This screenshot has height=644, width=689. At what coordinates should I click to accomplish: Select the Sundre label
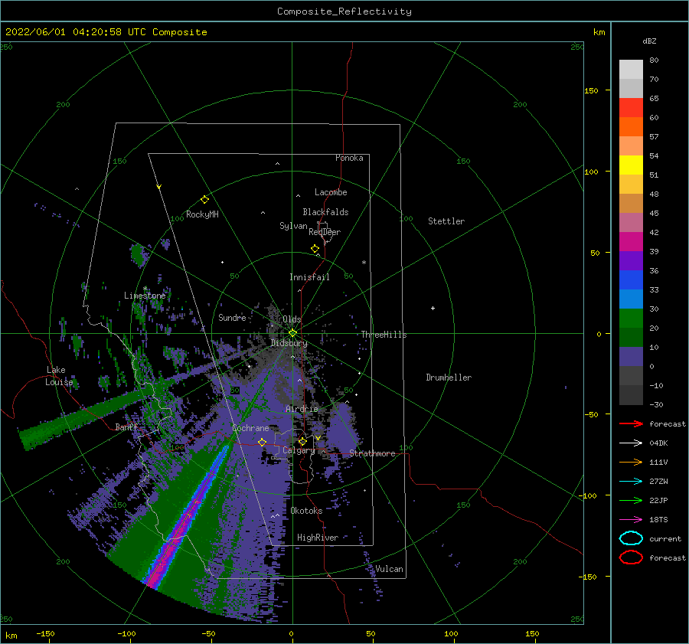pyautogui.click(x=232, y=317)
